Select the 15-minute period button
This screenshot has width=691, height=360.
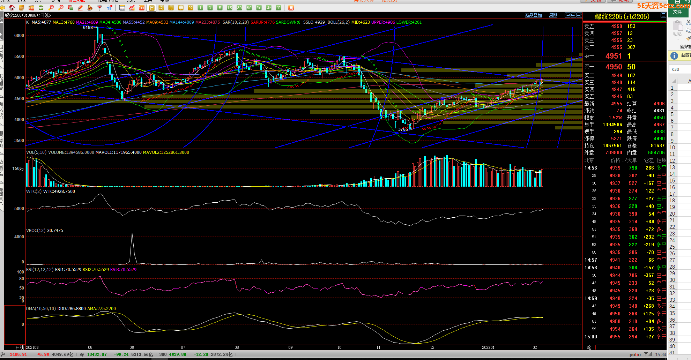coord(229,8)
